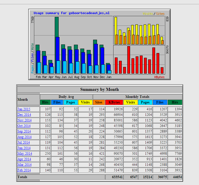Click the Apr 2014 daily hits value 60
Screen dimensions: 199x185
point(49,159)
